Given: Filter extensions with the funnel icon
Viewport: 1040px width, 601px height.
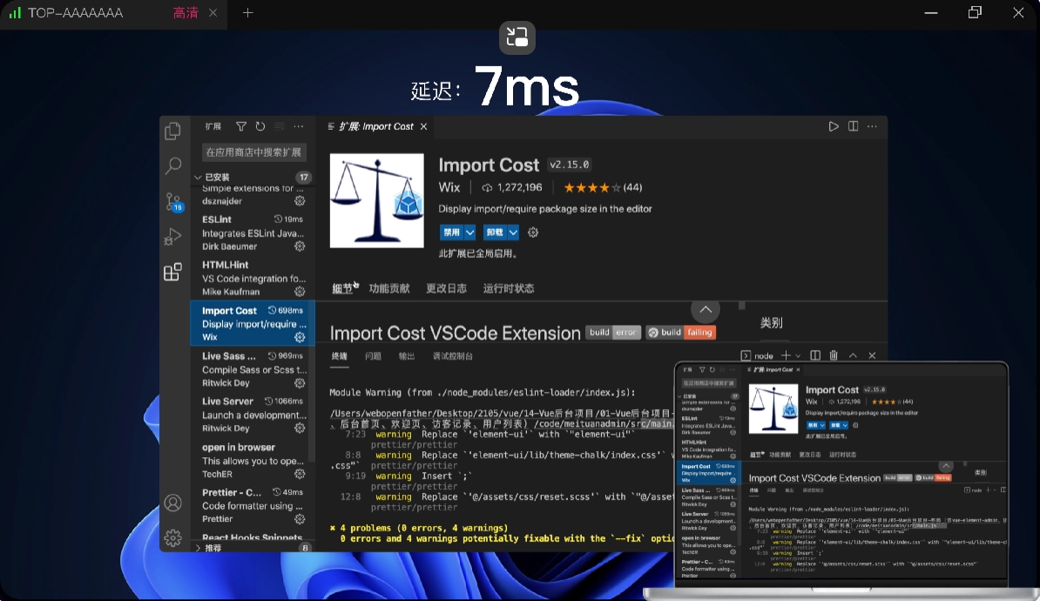Looking at the screenshot, I should 240,126.
